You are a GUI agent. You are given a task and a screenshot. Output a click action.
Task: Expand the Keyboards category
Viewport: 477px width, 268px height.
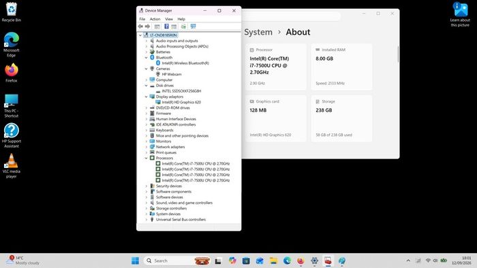[147, 130]
